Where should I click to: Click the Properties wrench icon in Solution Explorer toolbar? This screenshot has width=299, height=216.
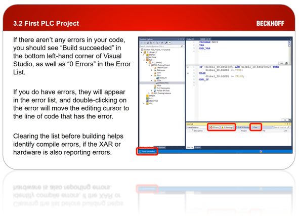click(166, 42)
